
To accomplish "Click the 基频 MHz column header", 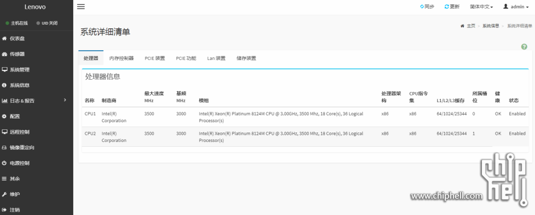I will (181, 97).
